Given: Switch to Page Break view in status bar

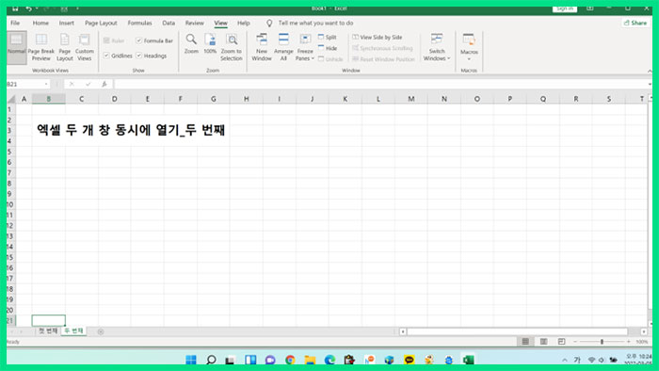Looking at the screenshot, I should 561,342.
